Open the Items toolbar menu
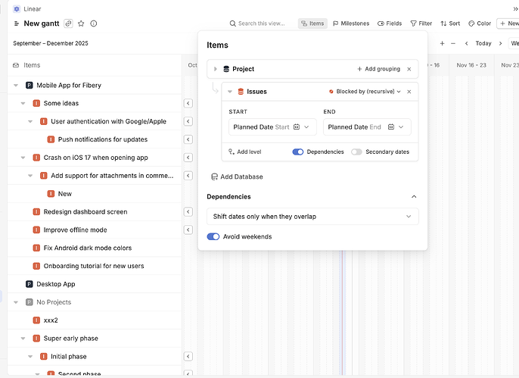519x378 pixels. pos(312,23)
